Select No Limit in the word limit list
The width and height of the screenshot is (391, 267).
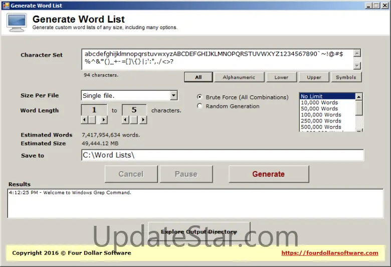[x=327, y=96]
